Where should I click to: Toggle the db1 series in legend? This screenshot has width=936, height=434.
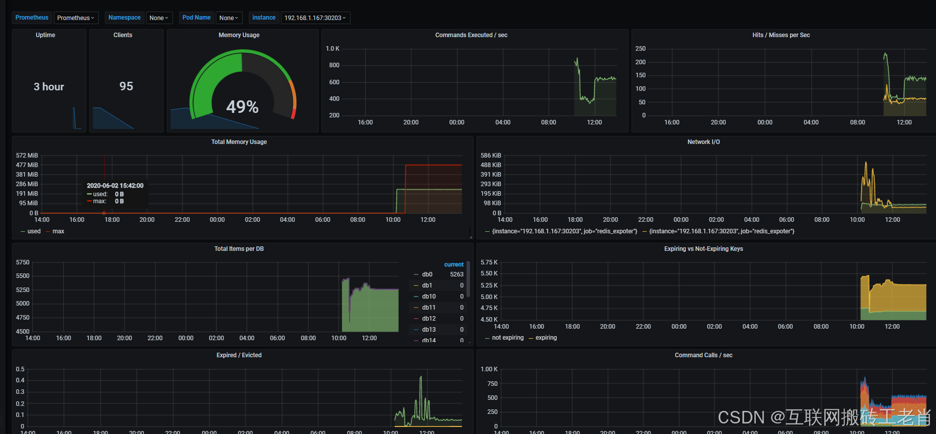click(x=427, y=285)
